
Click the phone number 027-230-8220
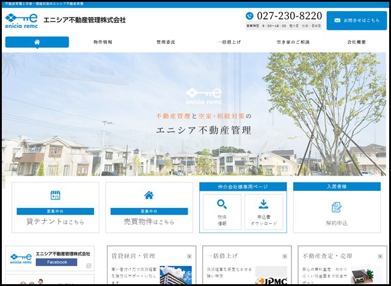(289, 16)
